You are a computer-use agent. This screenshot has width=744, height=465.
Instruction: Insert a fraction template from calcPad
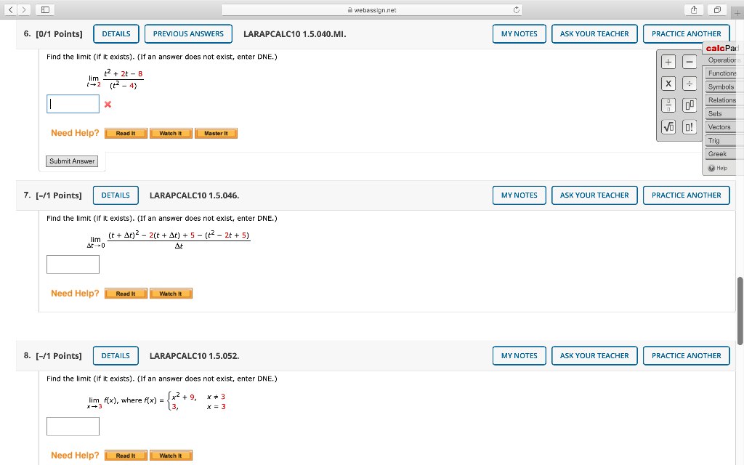[667, 105]
